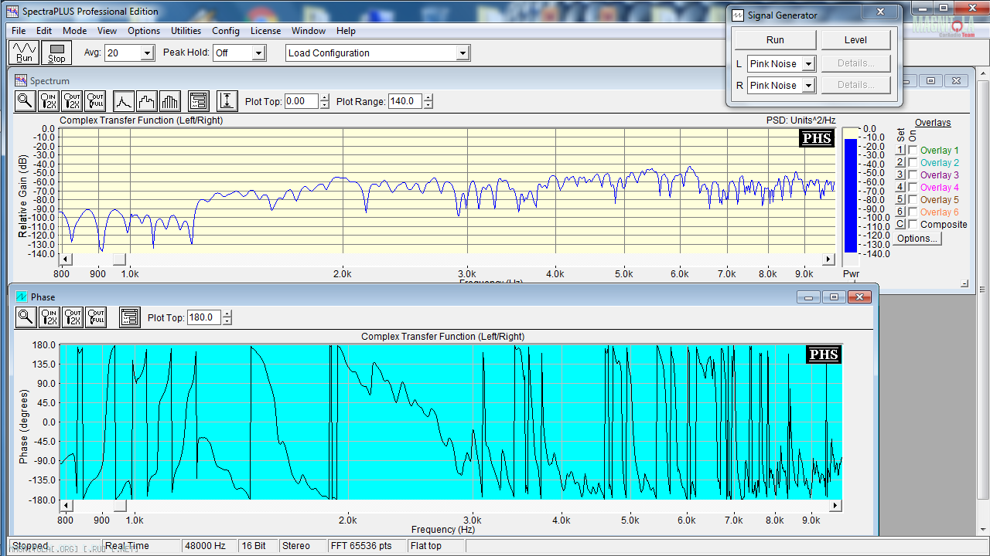The height and width of the screenshot is (556, 990).
Task: Click Run in Signal Generator
Action: click(x=775, y=40)
